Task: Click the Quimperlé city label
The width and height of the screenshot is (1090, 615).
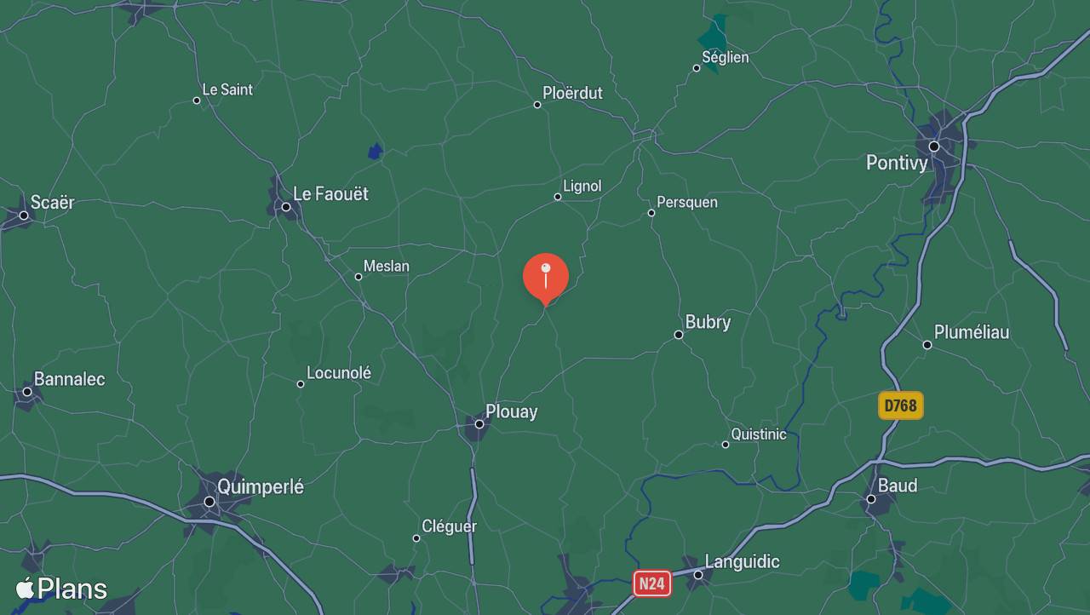Action: pos(261,487)
